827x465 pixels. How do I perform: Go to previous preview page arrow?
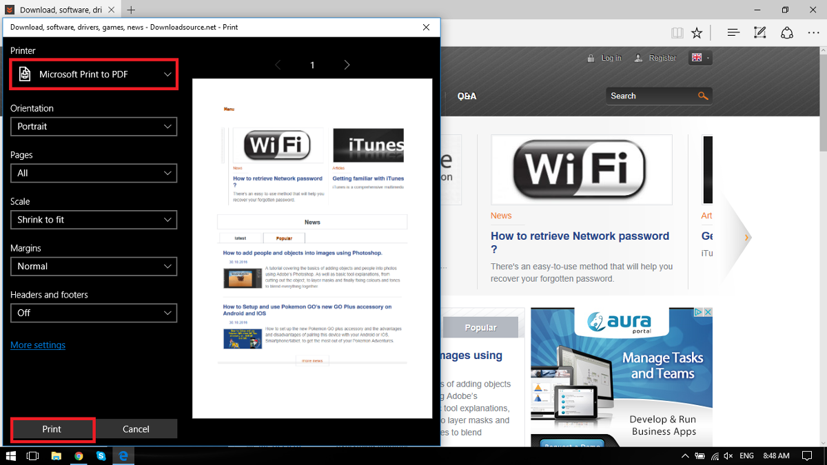coord(278,65)
